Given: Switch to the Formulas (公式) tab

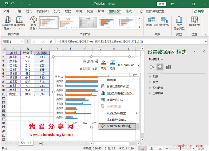Looking at the screenshot, I should (x=57, y=11).
